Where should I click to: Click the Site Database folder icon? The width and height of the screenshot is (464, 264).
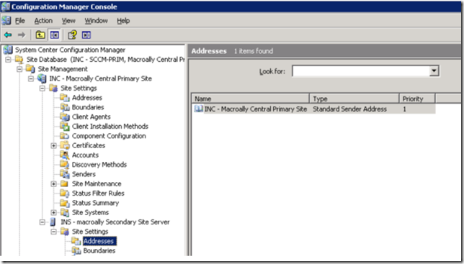pos(19,60)
